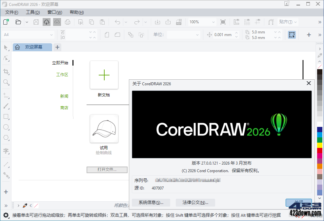Choose the Rectangle tool
The height and width of the screenshot is (221, 324).
pyautogui.click(x=6, y=117)
